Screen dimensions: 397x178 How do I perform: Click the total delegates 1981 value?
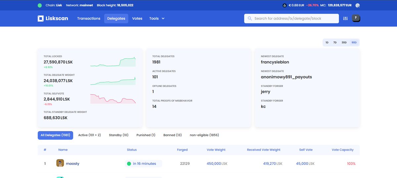(x=156, y=62)
